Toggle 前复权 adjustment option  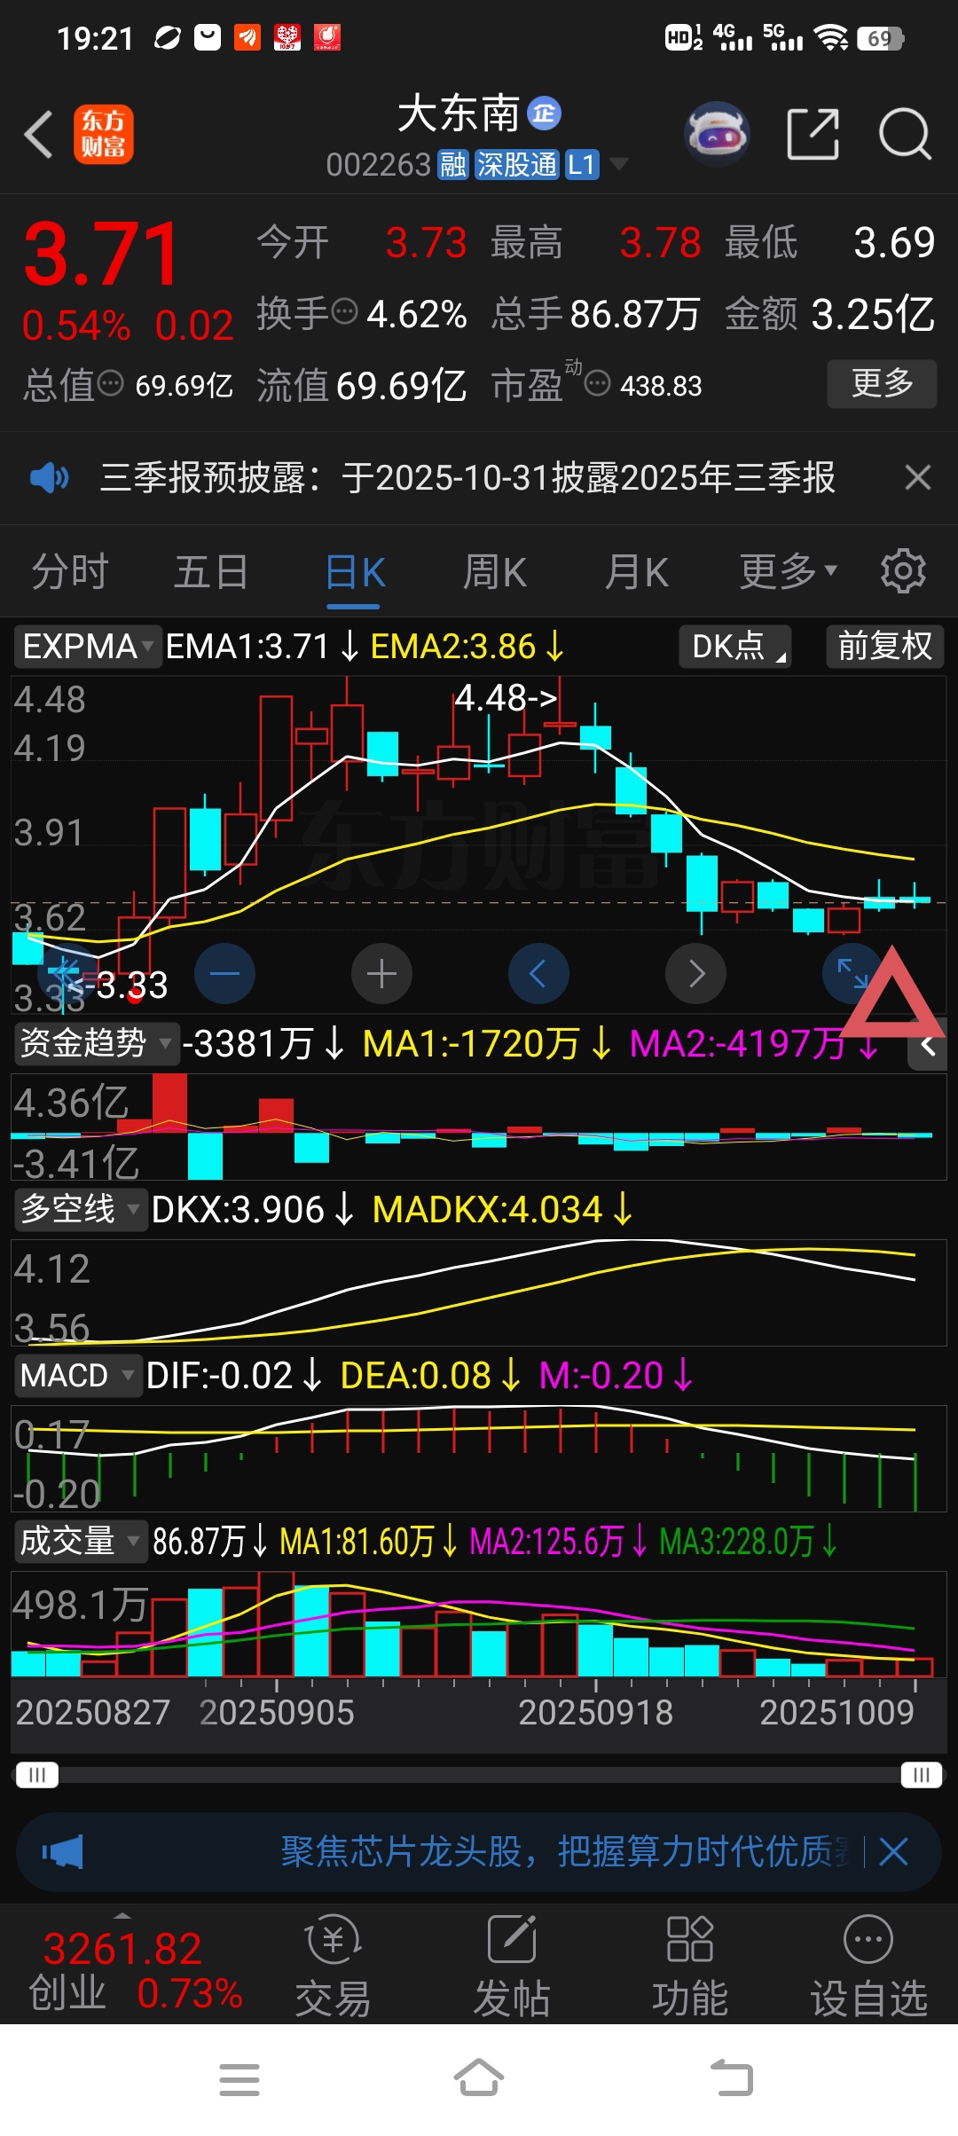[x=884, y=646]
